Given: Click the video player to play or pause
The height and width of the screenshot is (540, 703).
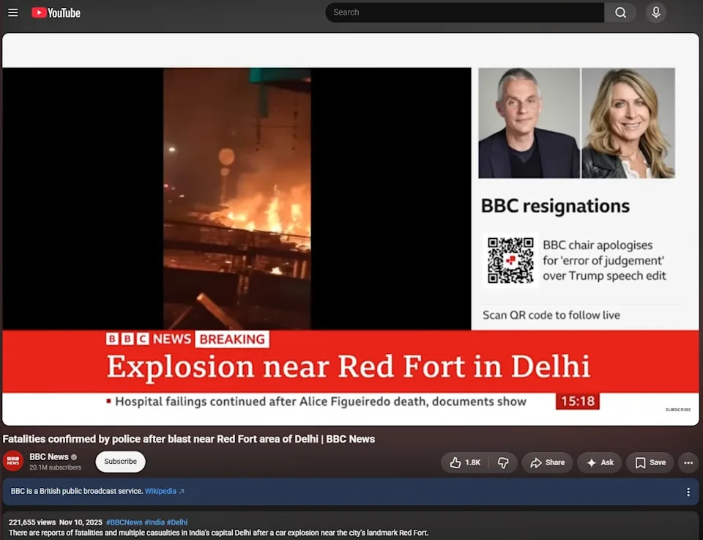Looking at the screenshot, I should point(351,229).
